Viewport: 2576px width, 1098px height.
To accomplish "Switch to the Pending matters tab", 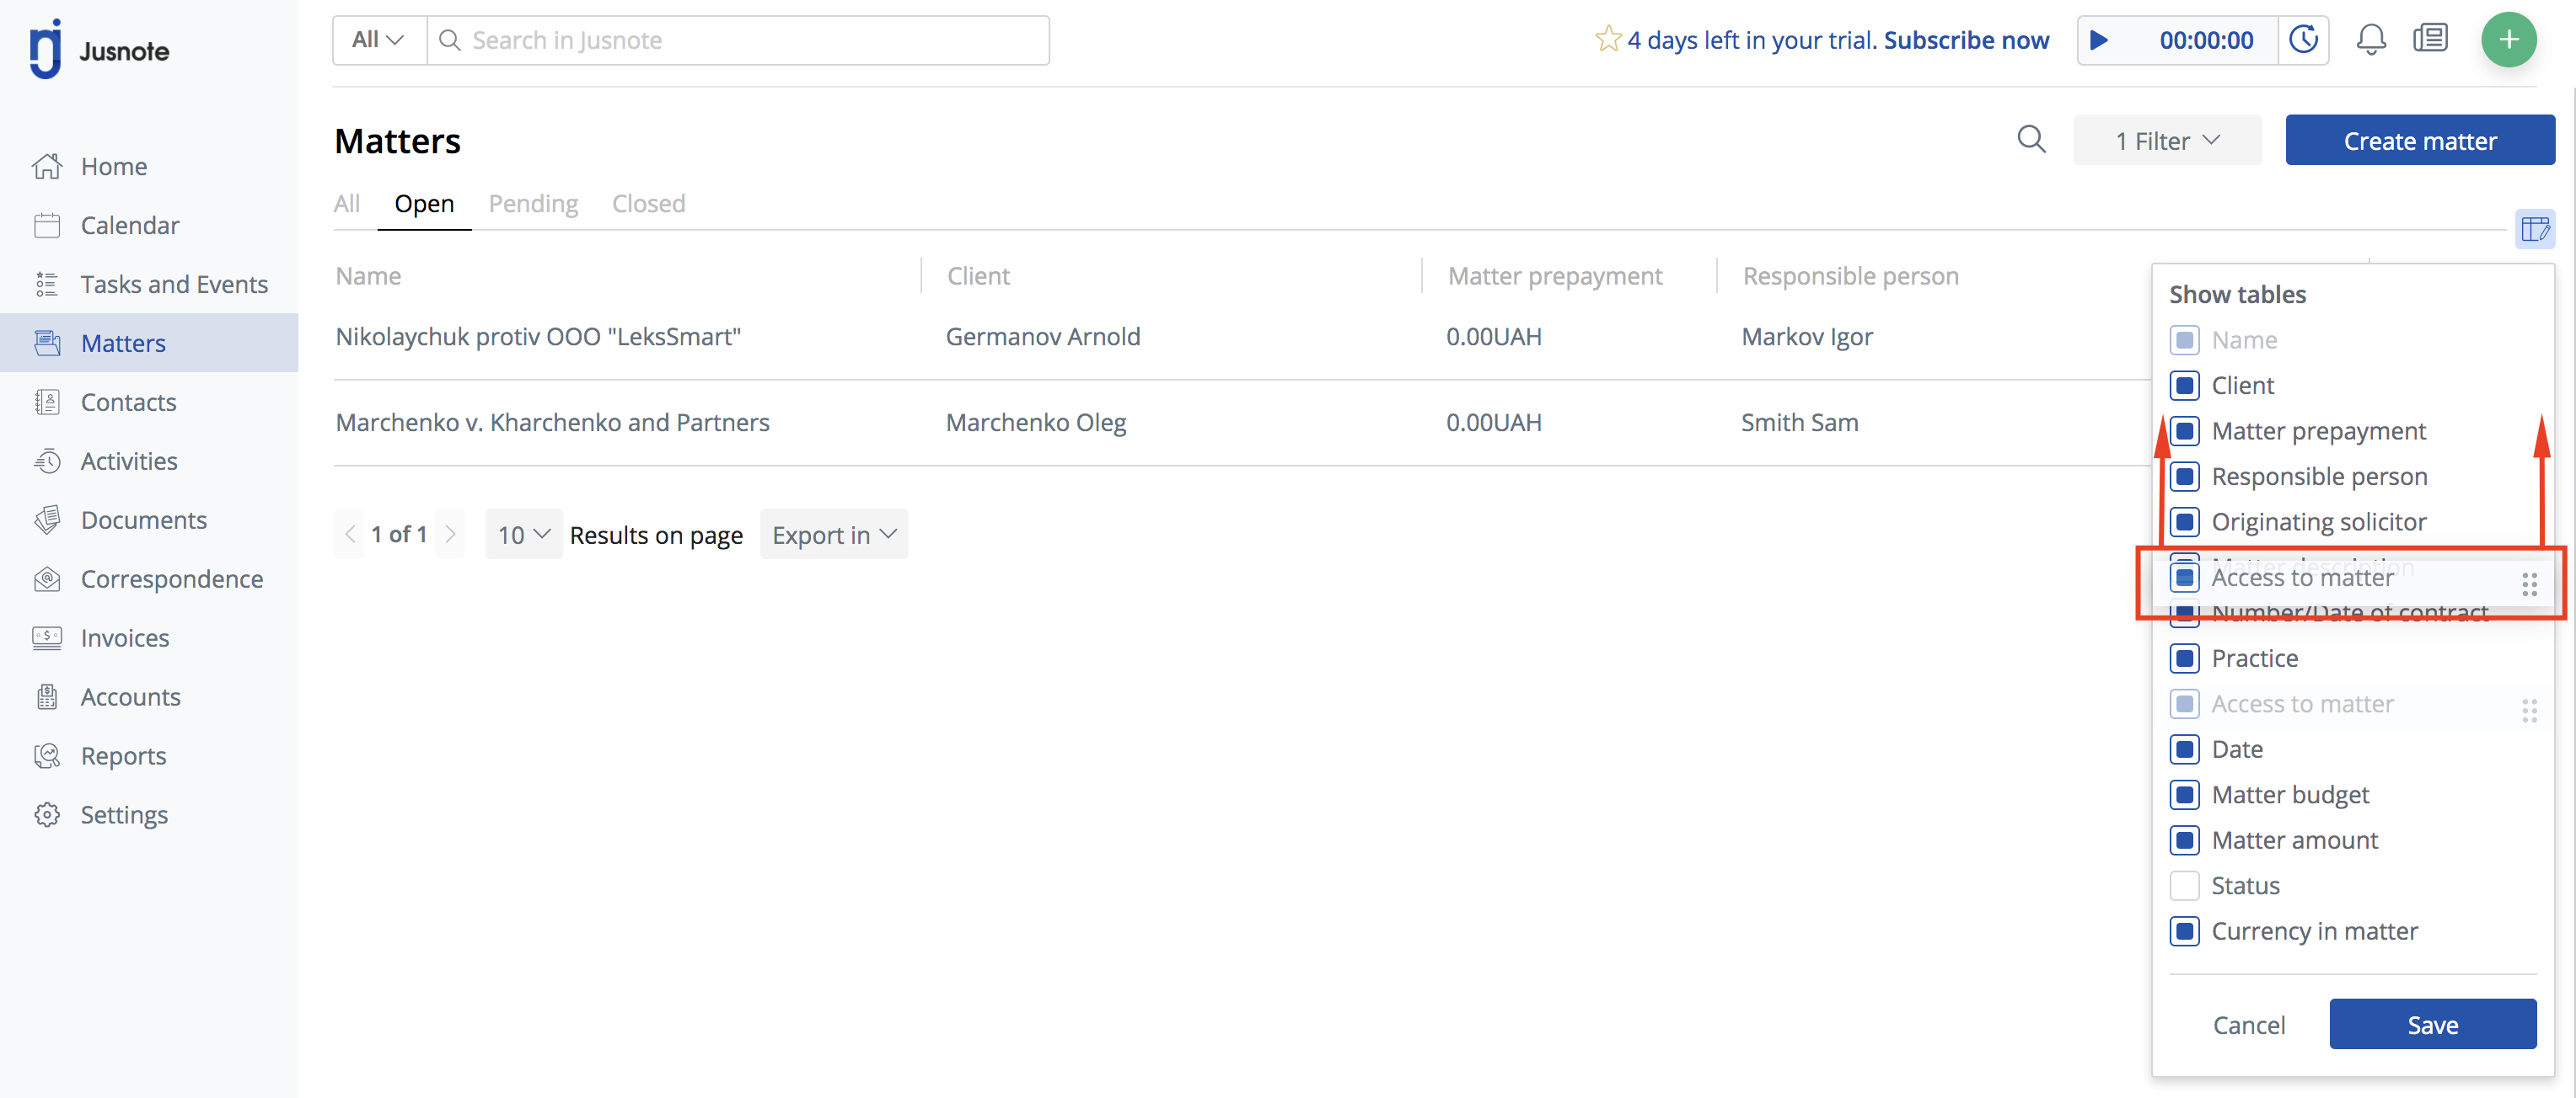I will coord(533,204).
